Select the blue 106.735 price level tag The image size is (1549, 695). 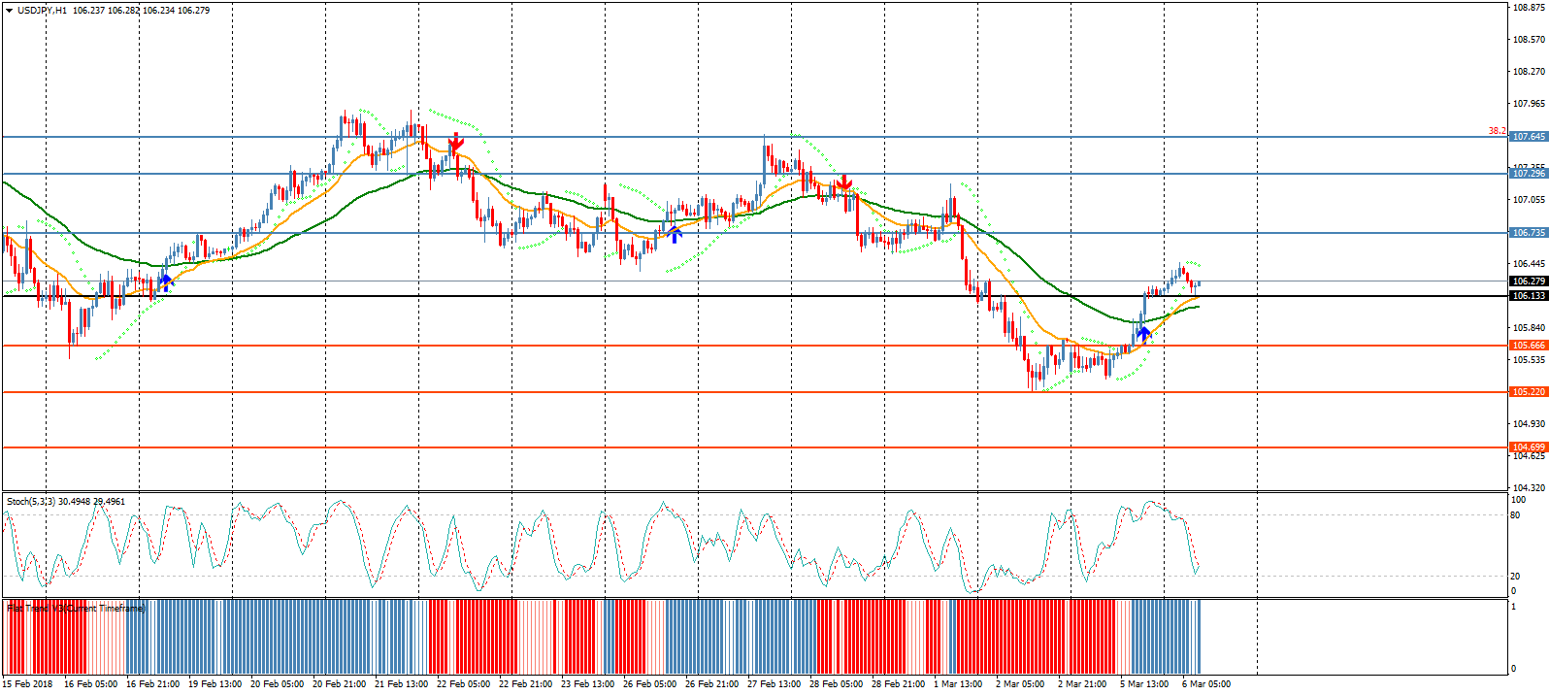pos(1529,233)
